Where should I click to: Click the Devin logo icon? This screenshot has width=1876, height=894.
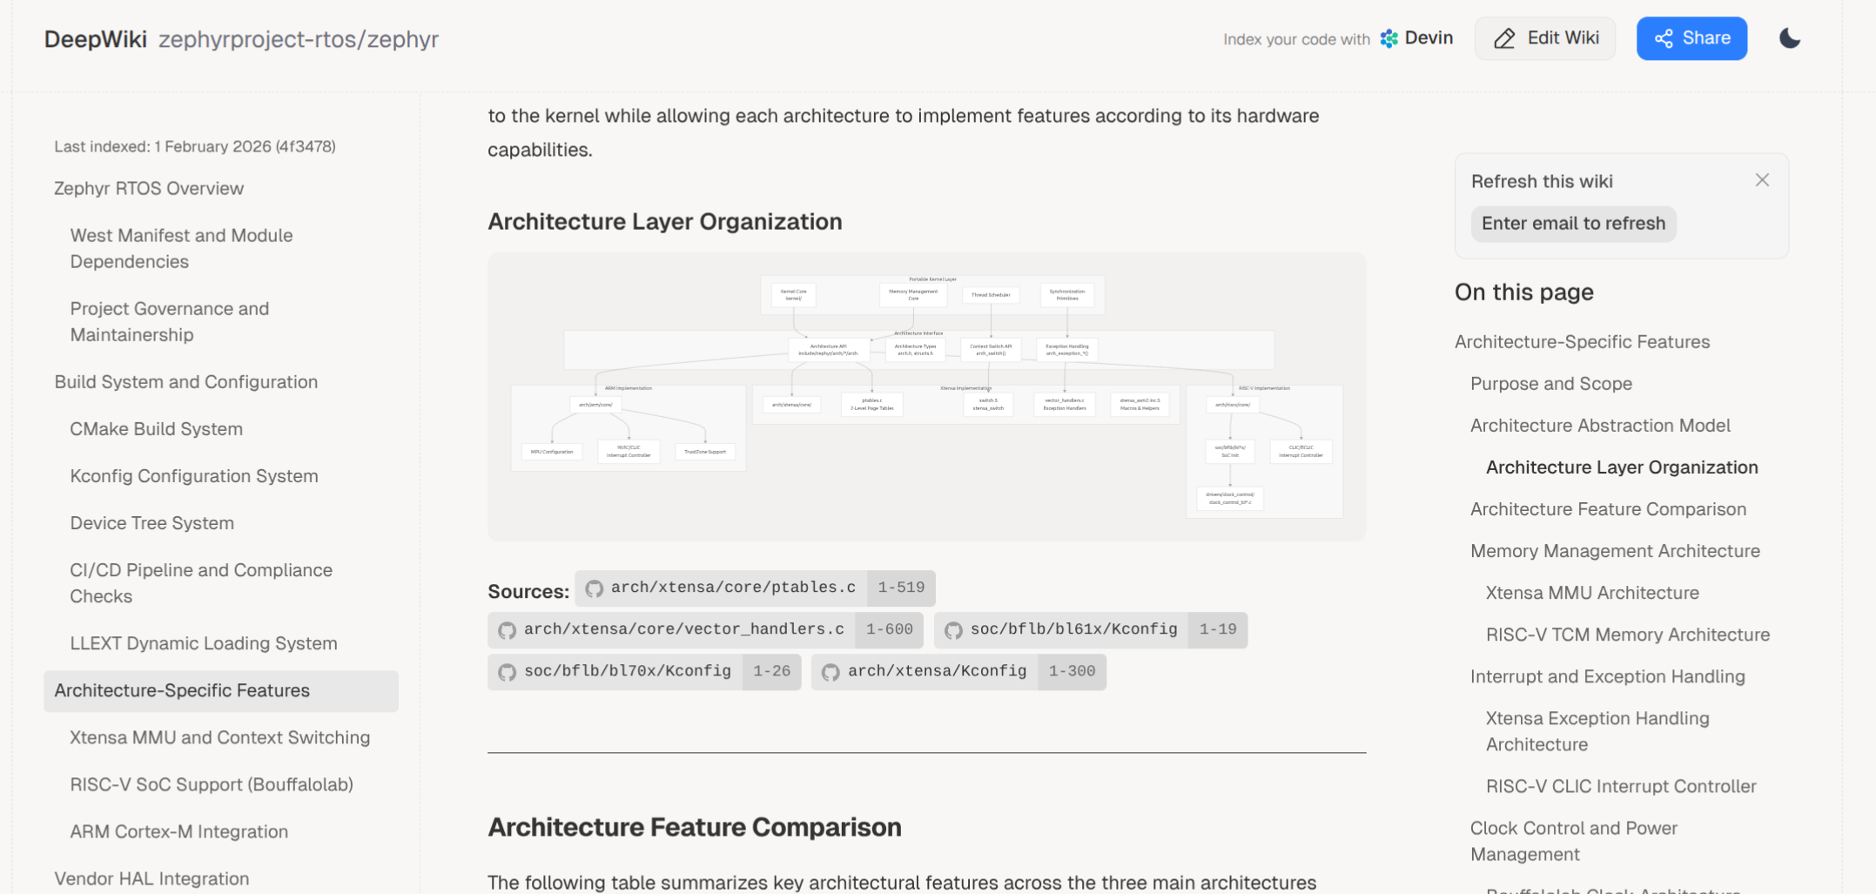(1389, 38)
